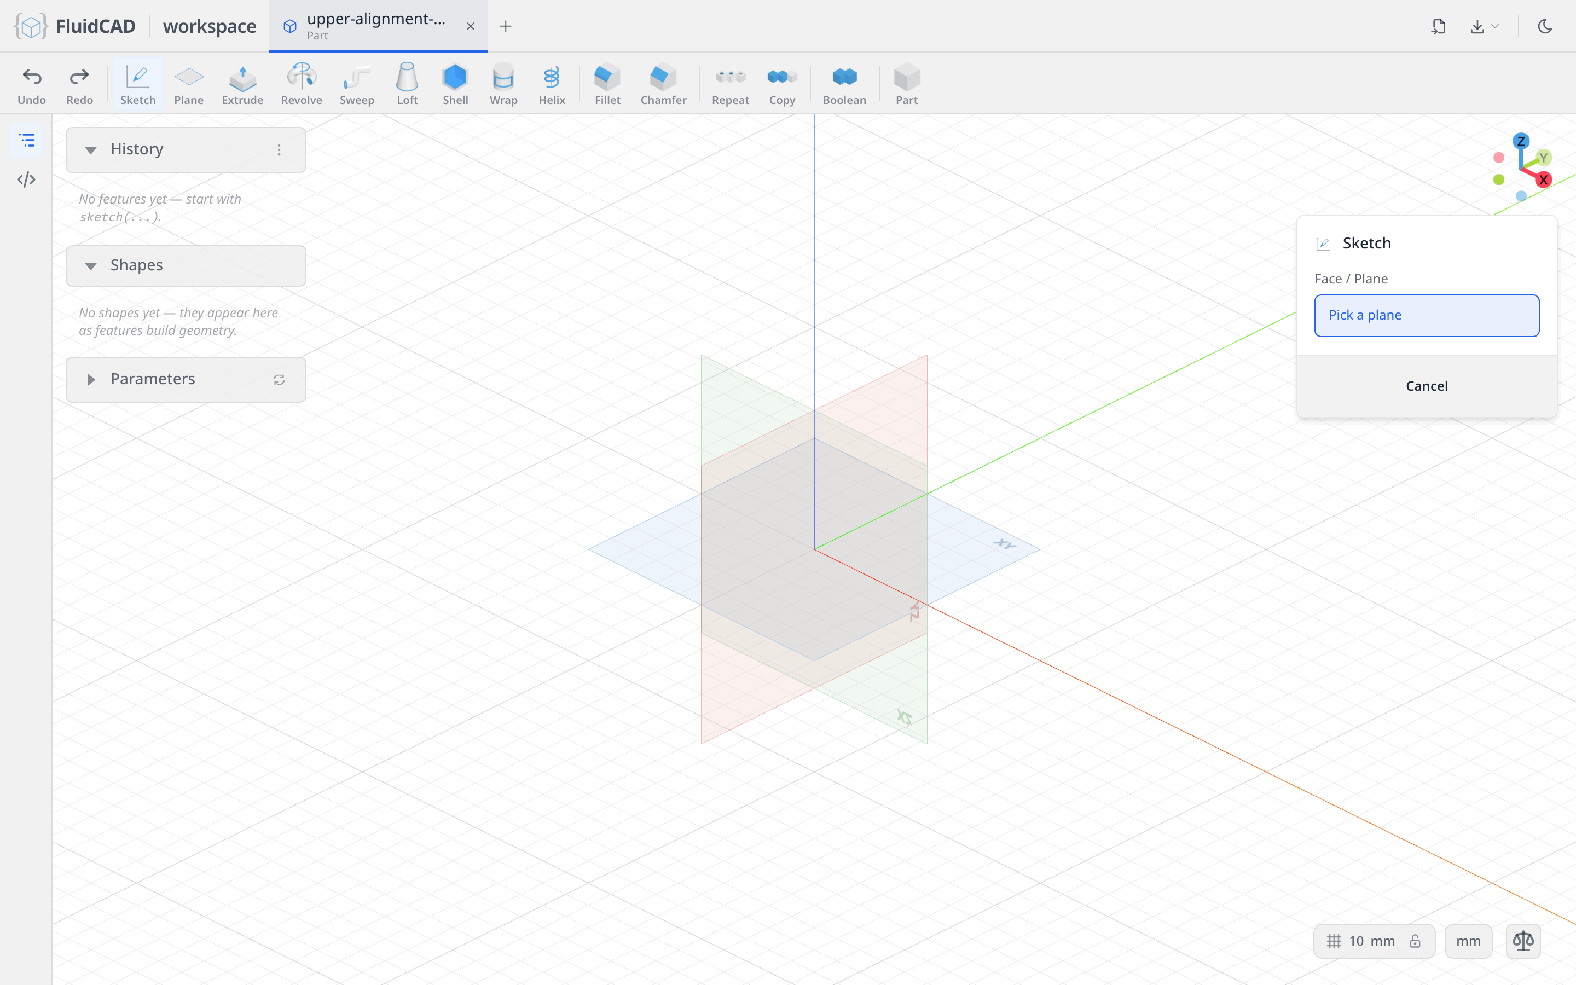This screenshot has width=1576, height=985.
Task: Click the Z axis on view gizmo
Action: (1521, 141)
